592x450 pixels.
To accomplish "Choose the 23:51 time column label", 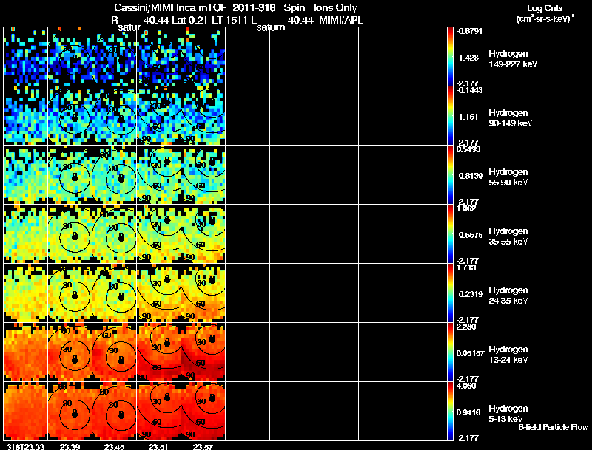I will (x=158, y=446).
